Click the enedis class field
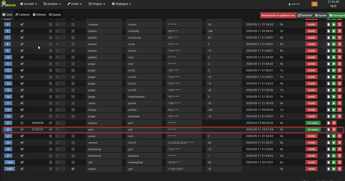 tap(104, 169)
